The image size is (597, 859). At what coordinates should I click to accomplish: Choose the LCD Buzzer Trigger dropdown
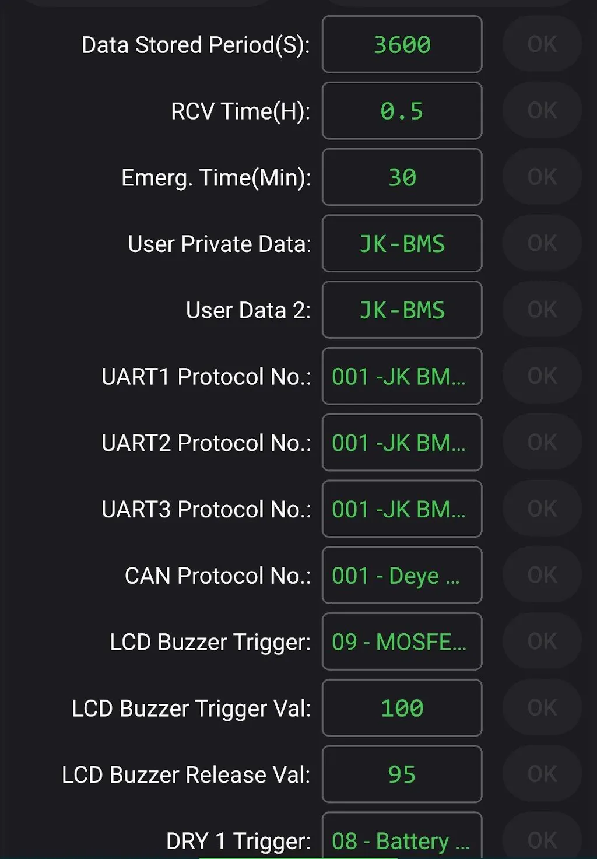click(402, 642)
